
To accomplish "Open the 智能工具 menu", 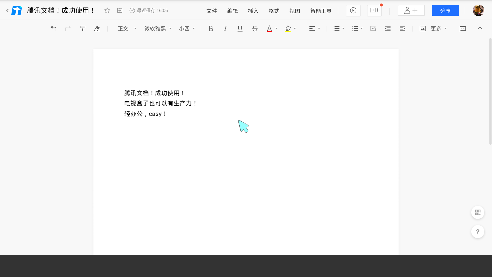I will click(321, 11).
